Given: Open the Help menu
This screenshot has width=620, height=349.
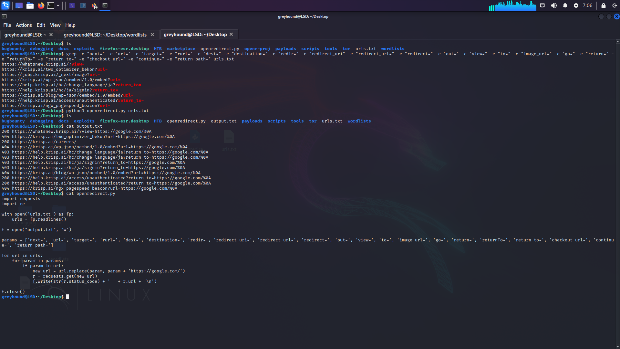Looking at the screenshot, I should tap(70, 25).
